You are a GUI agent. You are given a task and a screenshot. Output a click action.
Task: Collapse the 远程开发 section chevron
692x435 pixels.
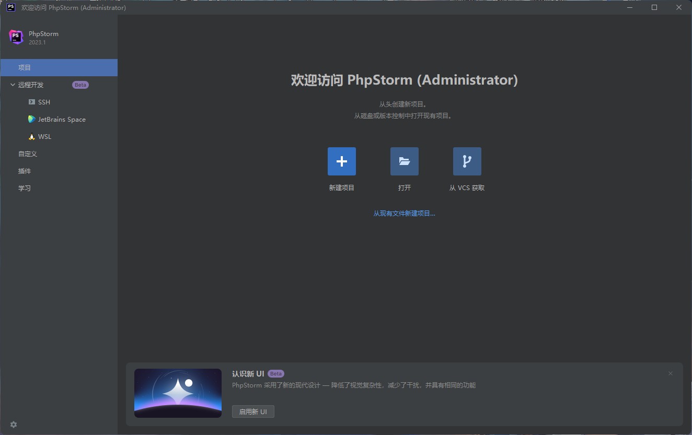13,85
